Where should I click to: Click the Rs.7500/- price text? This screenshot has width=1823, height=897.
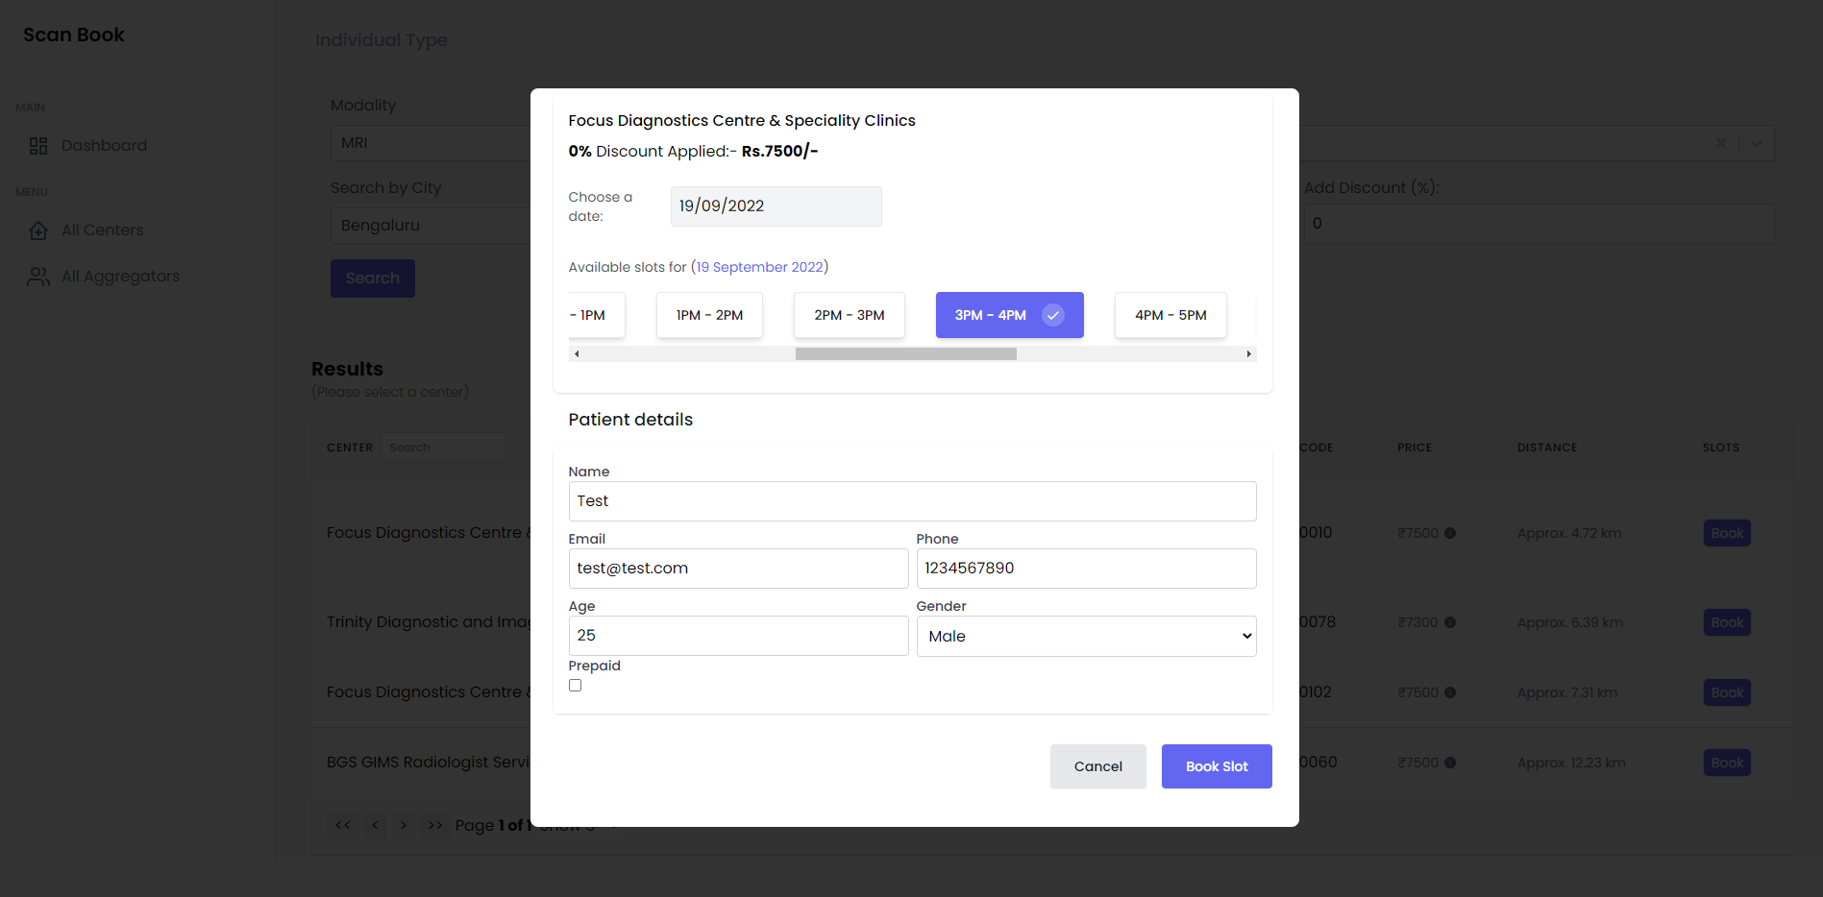point(779,151)
